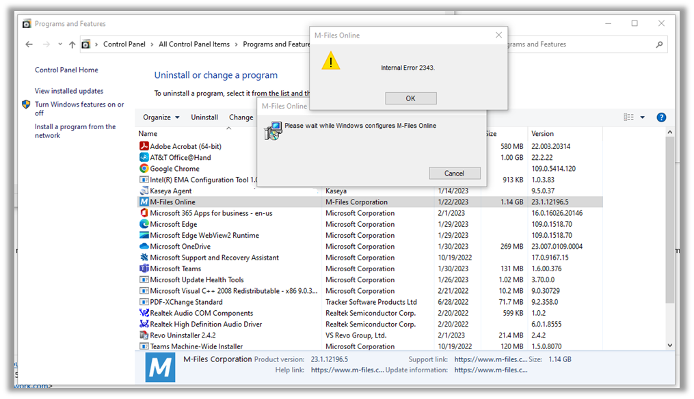The height and width of the screenshot is (399, 694).
Task: Open Control Panel Home link
Action: [66, 70]
